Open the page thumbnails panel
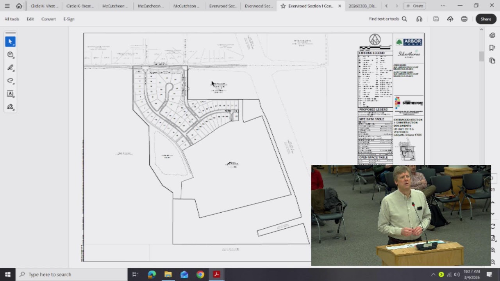The width and height of the screenshot is (500, 281). [492, 60]
